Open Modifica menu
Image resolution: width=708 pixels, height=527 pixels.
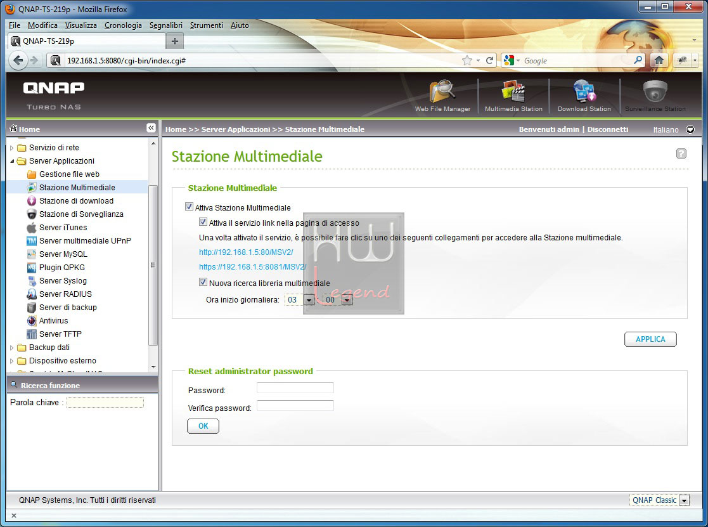[x=42, y=25]
